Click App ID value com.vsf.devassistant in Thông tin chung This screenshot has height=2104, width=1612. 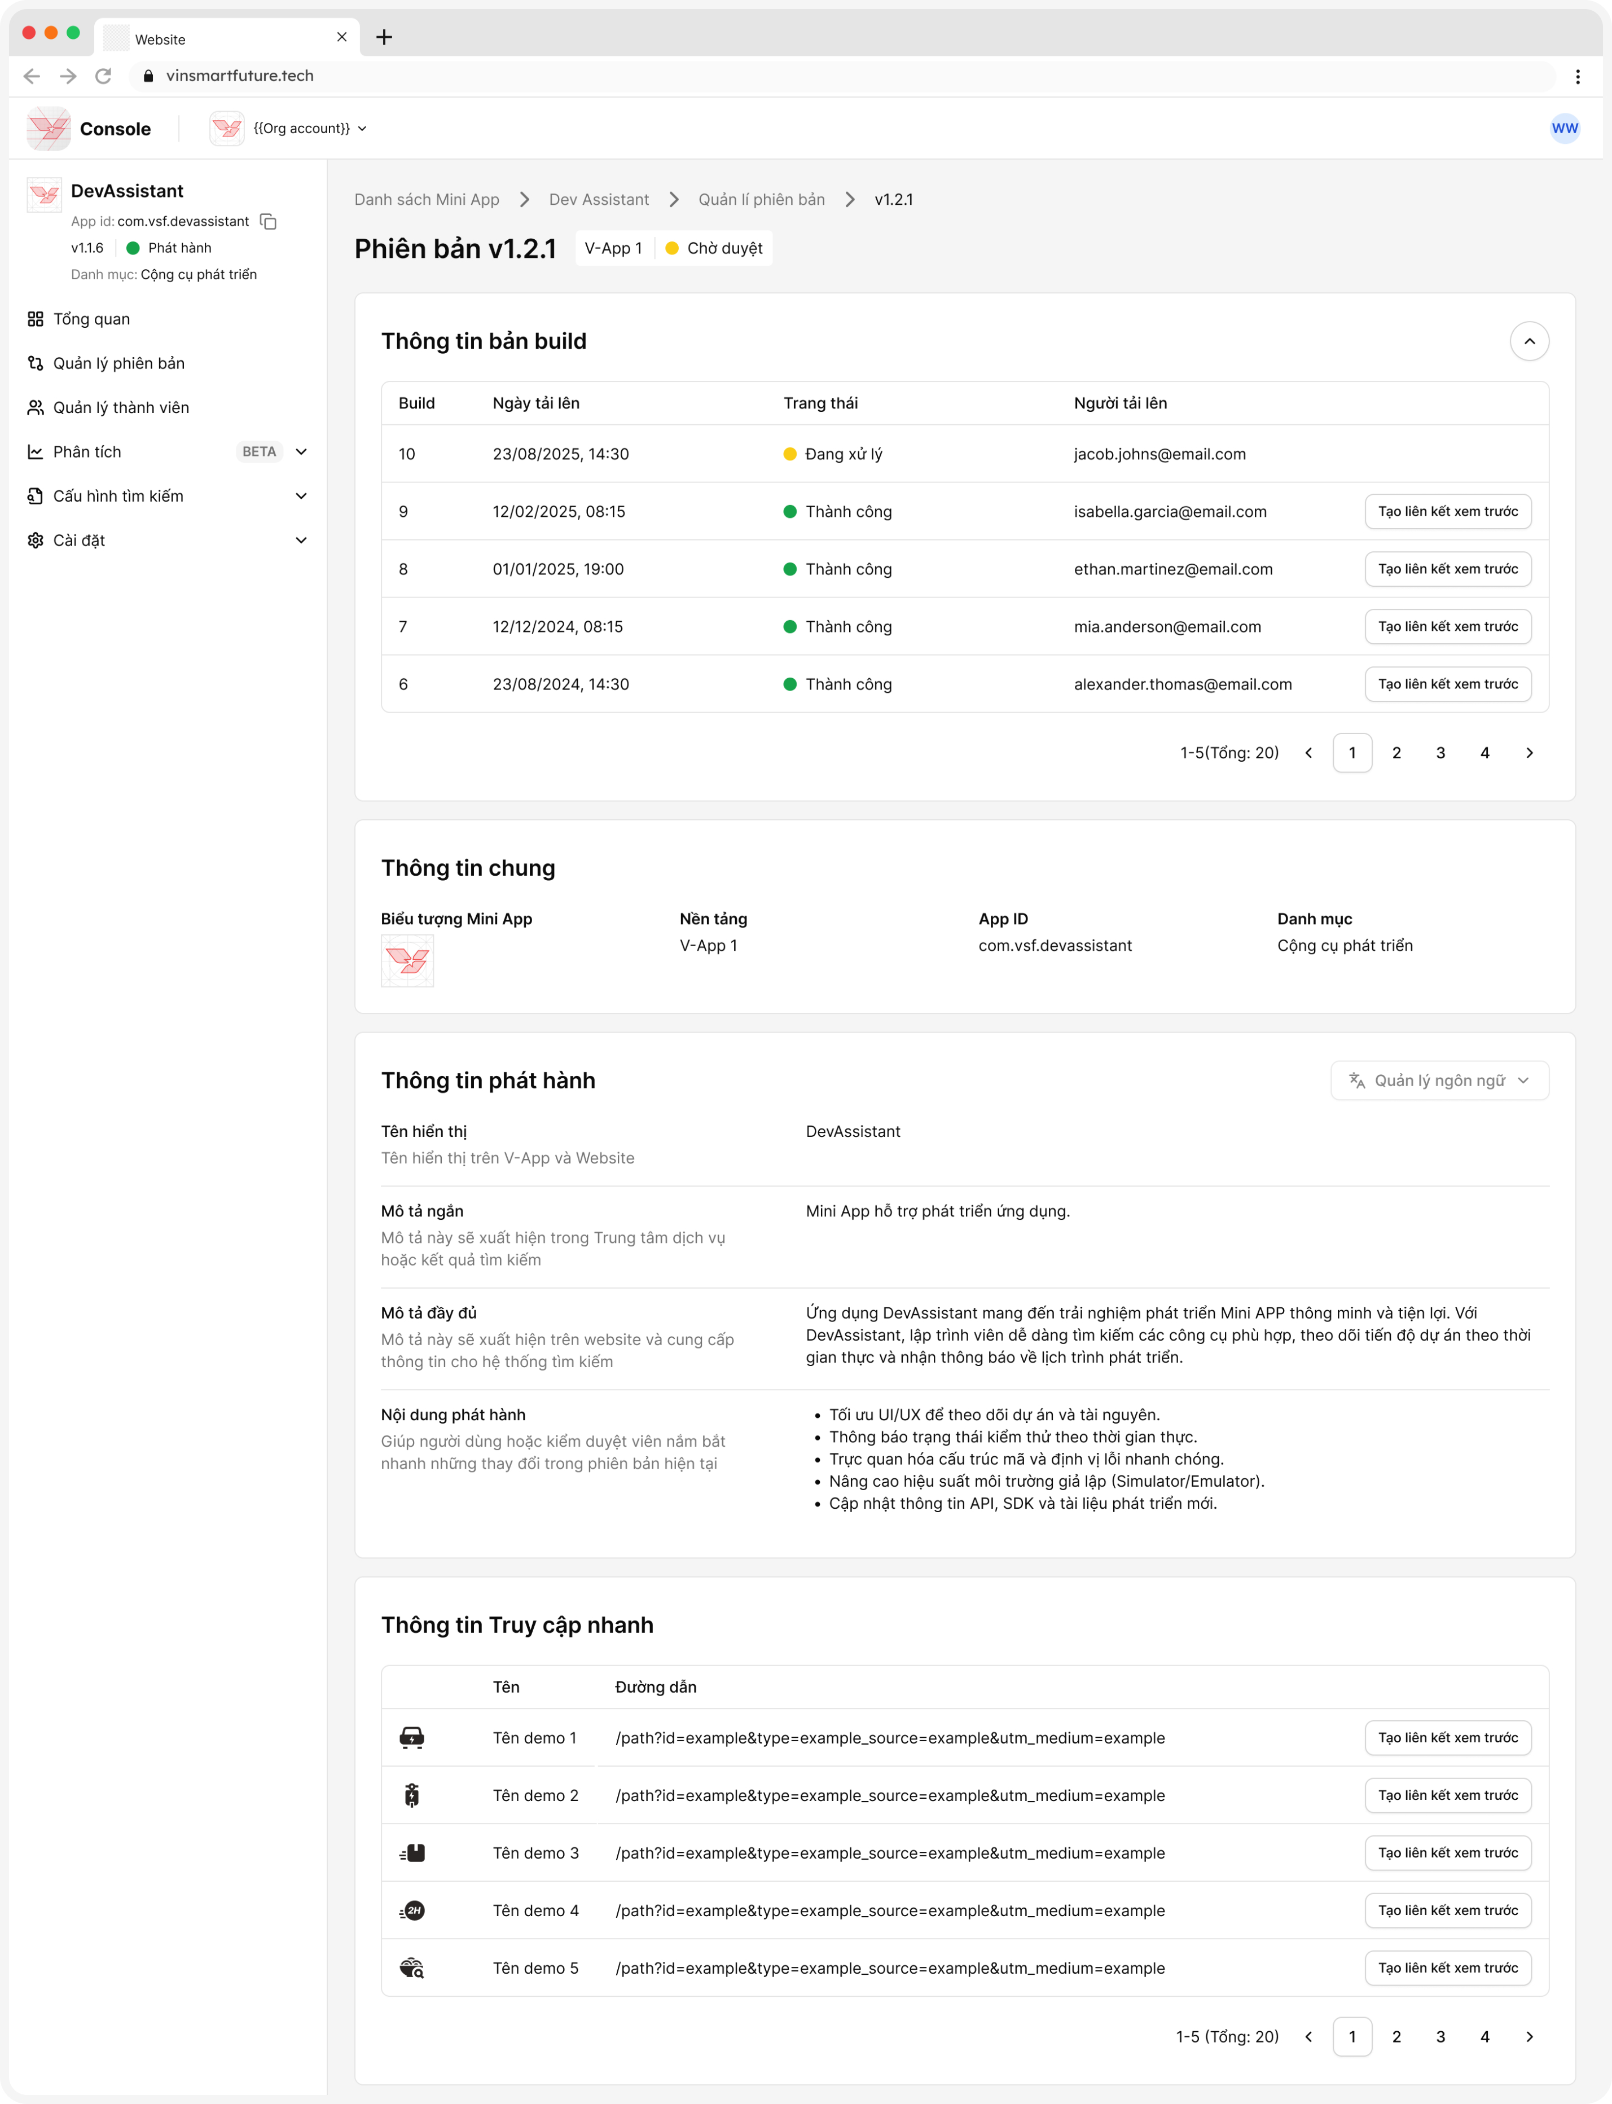pyautogui.click(x=1055, y=946)
